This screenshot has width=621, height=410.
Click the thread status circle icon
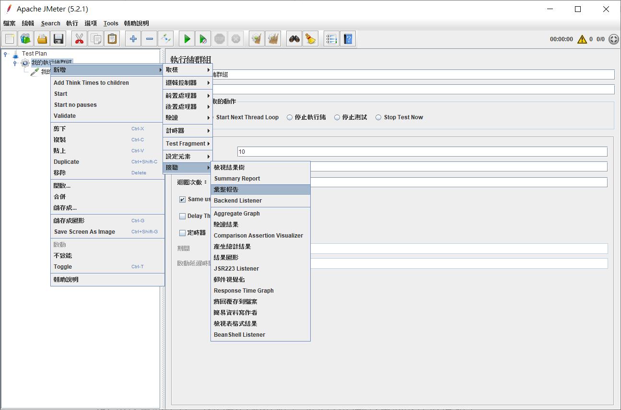[x=614, y=39]
